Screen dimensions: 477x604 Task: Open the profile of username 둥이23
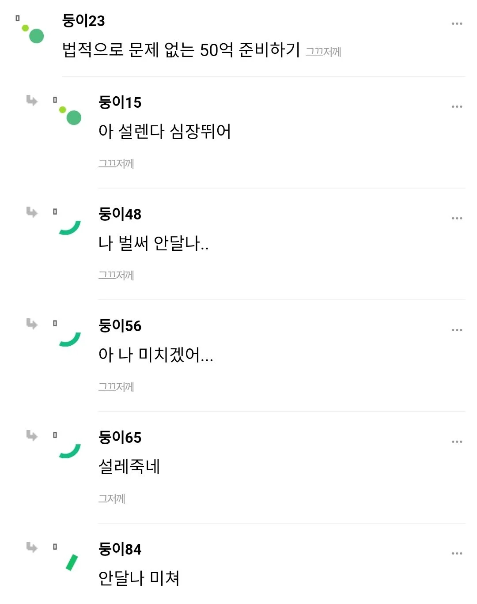[x=83, y=21]
